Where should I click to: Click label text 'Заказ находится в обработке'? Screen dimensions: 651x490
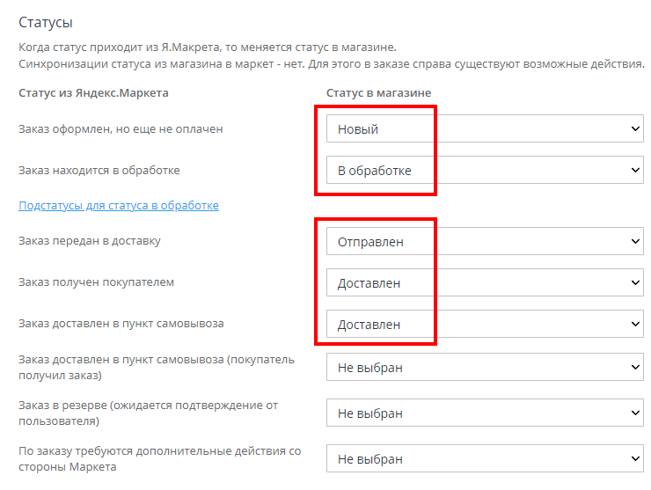pos(99,170)
